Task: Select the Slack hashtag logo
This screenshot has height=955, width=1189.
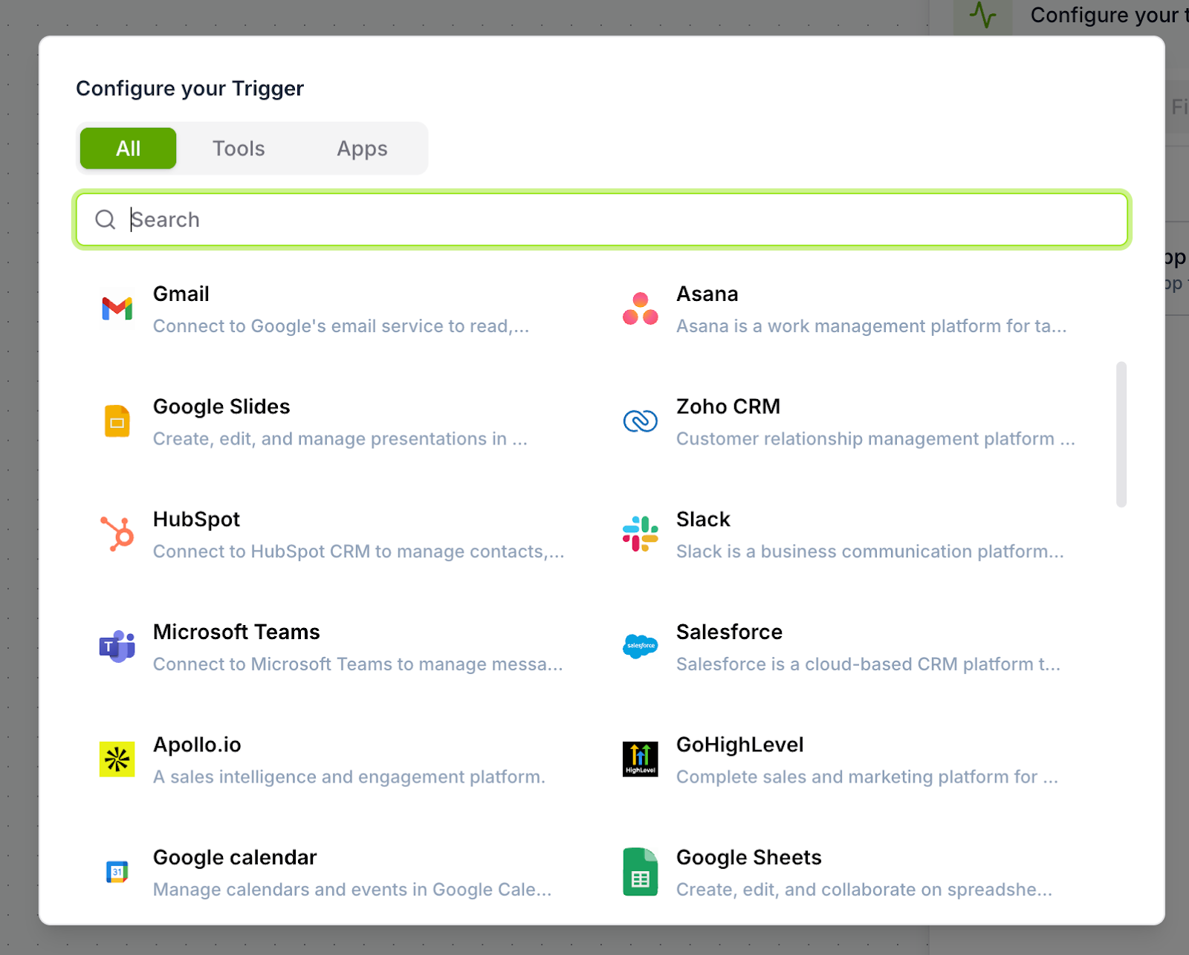Action: coord(641,534)
